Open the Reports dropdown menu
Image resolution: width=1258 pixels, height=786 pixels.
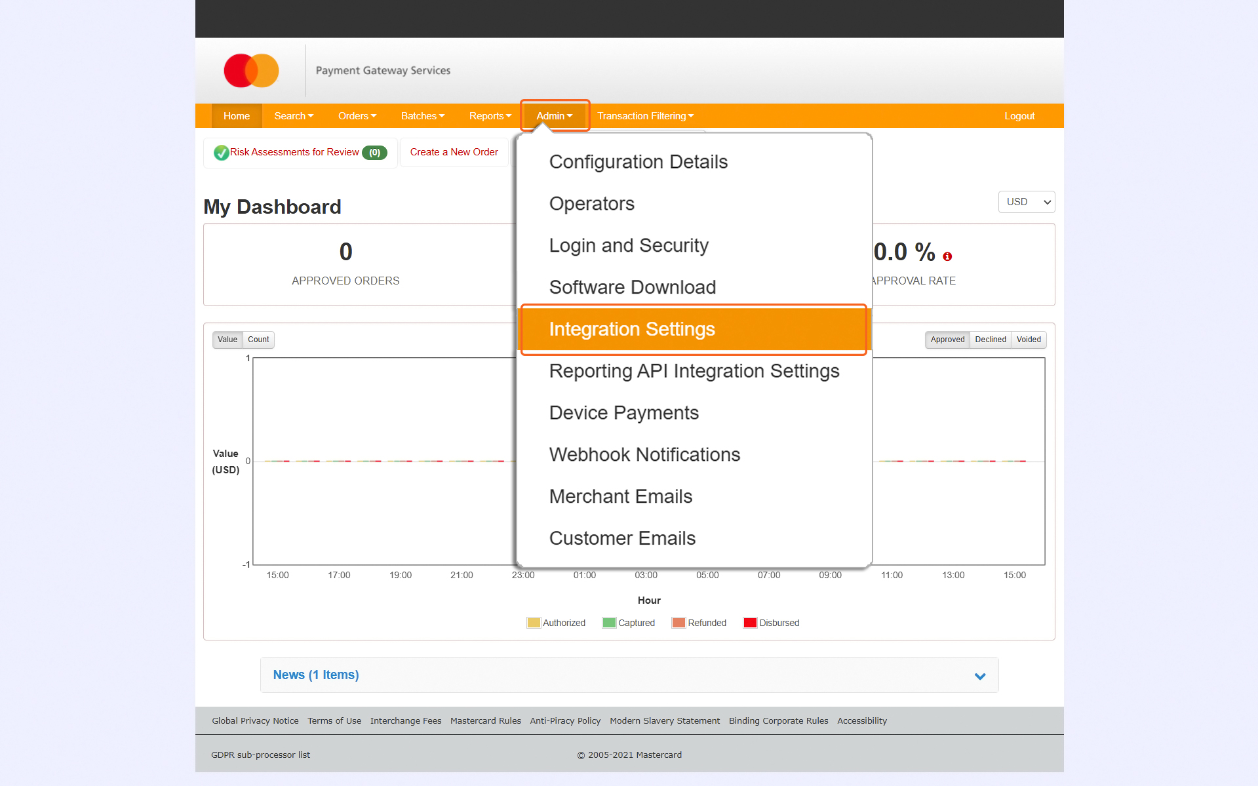coord(490,116)
